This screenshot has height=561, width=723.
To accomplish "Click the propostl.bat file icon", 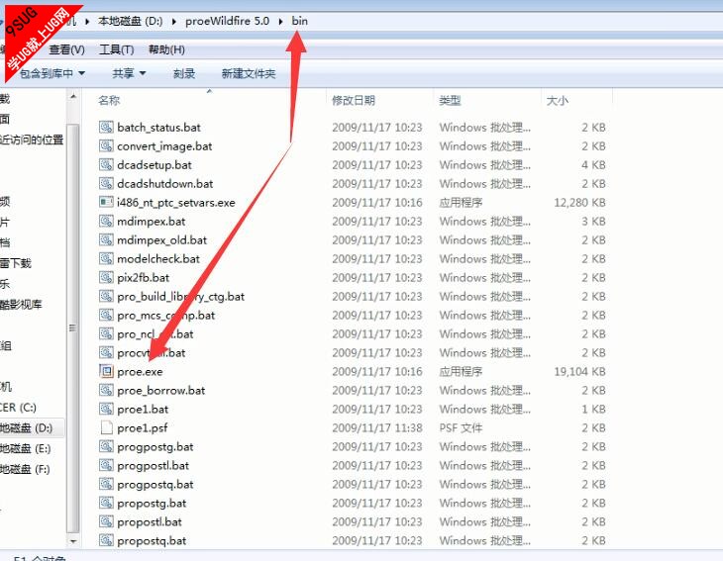I will click(x=106, y=521).
